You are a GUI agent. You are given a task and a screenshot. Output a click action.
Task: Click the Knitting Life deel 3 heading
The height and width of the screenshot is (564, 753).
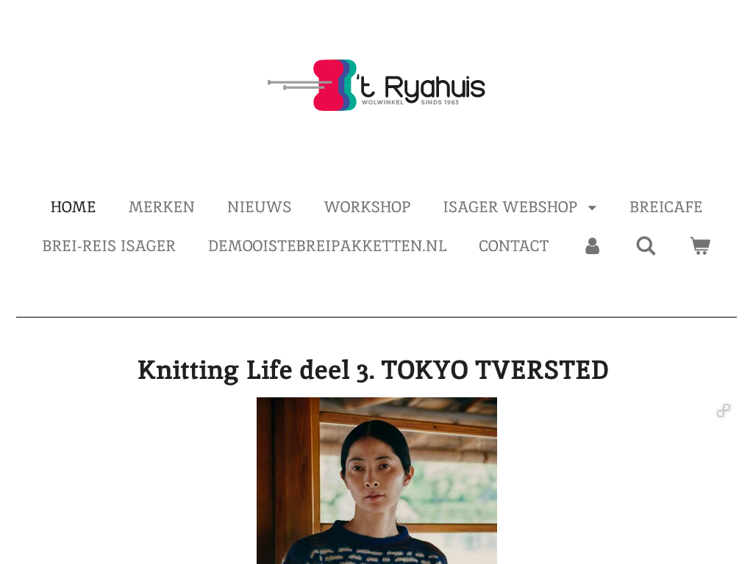[373, 370]
